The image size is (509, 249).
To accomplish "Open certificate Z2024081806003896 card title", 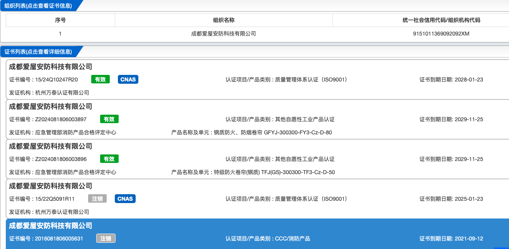I will (51, 146).
